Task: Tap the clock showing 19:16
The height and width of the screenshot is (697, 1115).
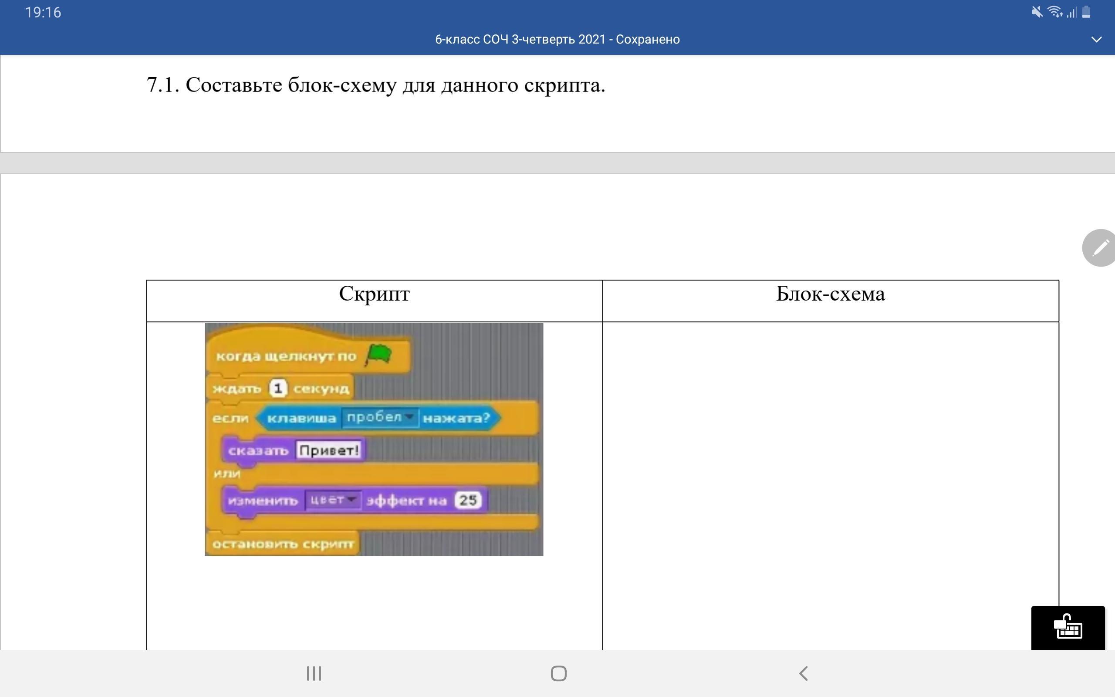Action: click(x=43, y=13)
